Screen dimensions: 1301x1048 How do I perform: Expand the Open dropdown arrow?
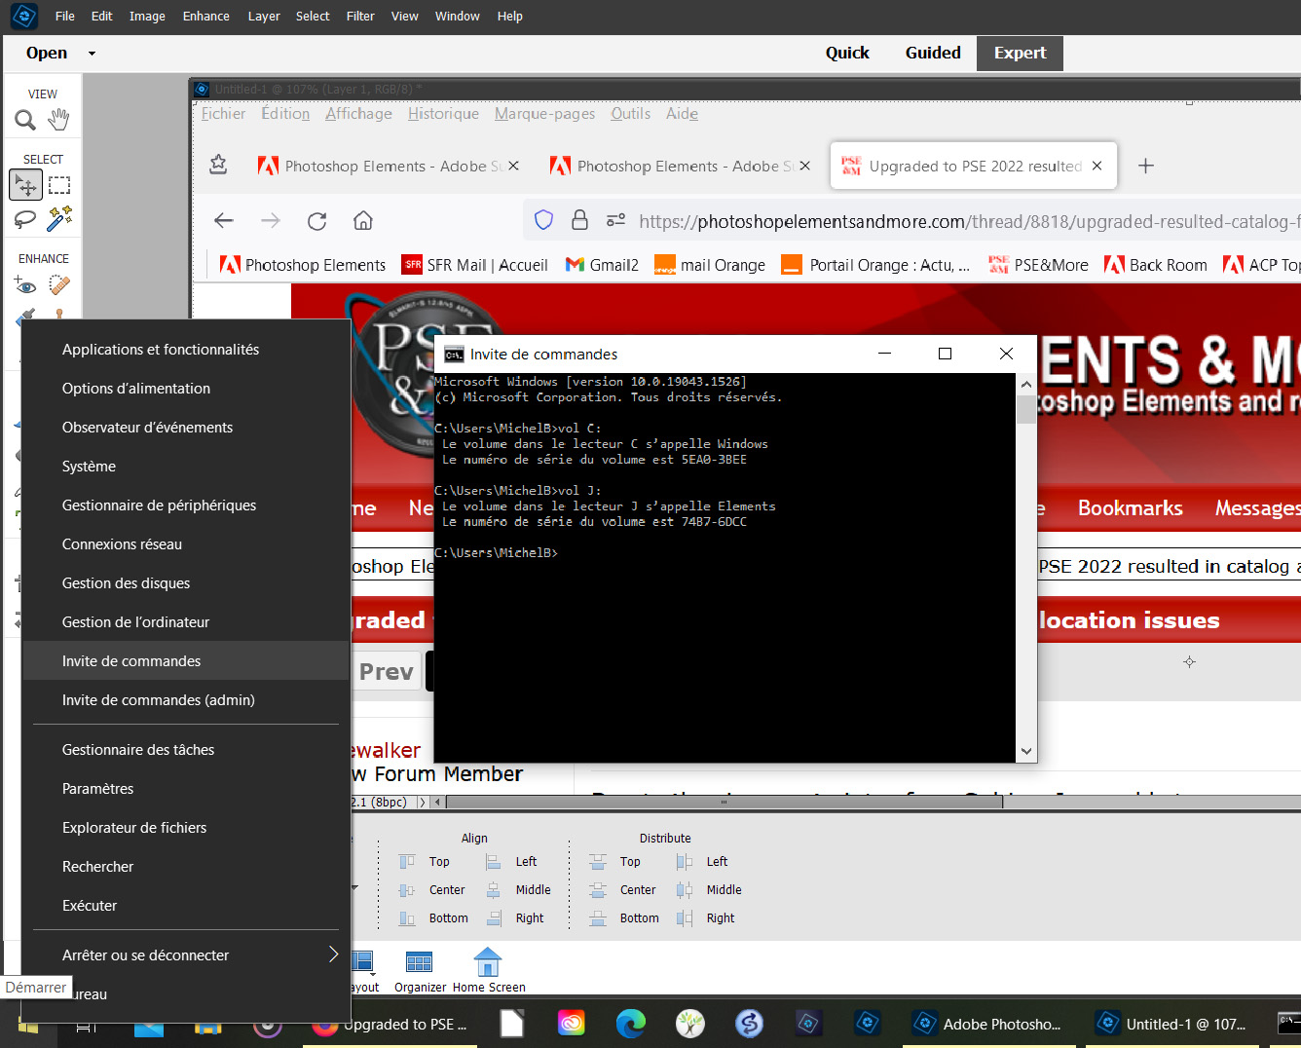pyautogui.click(x=93, y=54)
